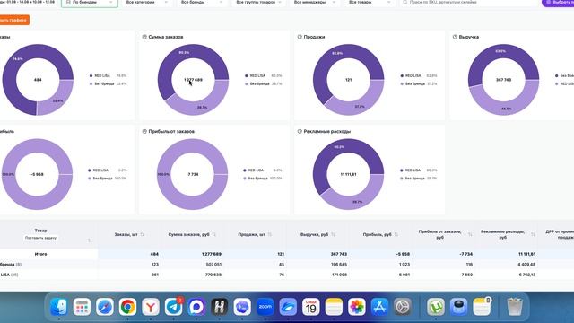Open the Все менеджеры dropdown
574x323 pixels.
(x=314, y=3)
